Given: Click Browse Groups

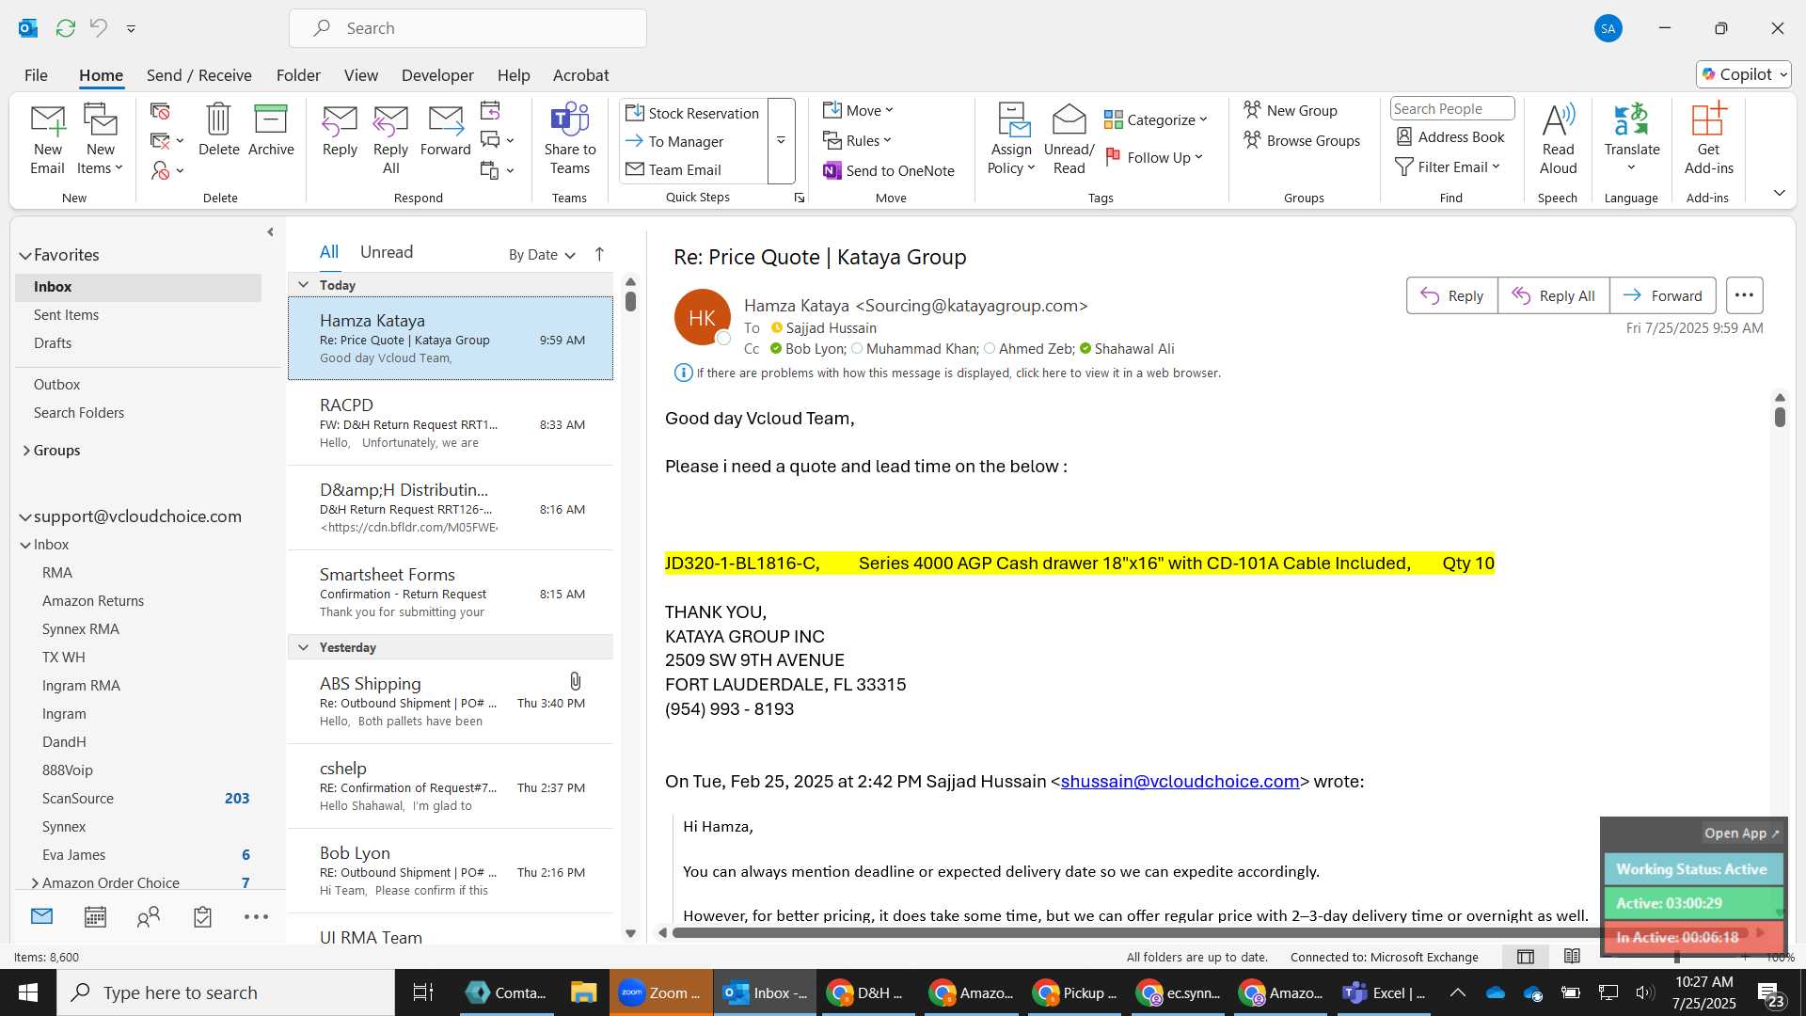Looking at the screenshot, I should (x=1302, y=140).
